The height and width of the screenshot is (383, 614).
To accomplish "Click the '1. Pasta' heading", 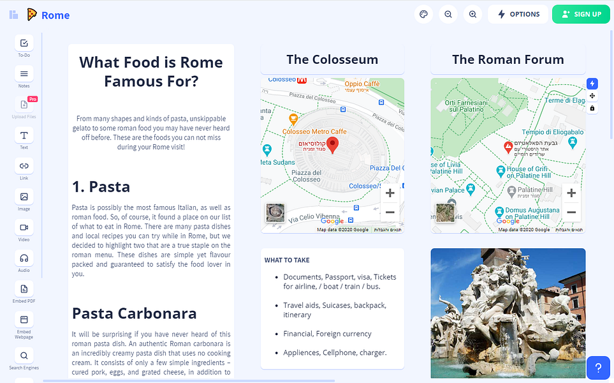I will click(101, 186).
